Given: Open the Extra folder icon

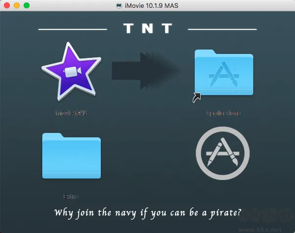Looking at the screenshot, I should [71, 155].
